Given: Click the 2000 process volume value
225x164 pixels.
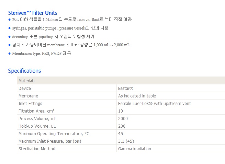Looking at the screenshot, I should pos(123,119).
